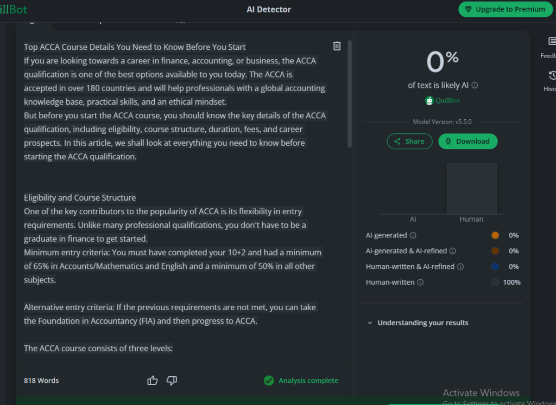556x405 pixels.
Task: Click info icon next to AI-generated & AI-refined
Action: pos(453,251)
